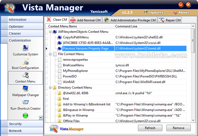This screenshot has height=136, width=198.
Task: Expand the Cleaner sidebar section
Action: pyautogui.click(x=22, y=33)
